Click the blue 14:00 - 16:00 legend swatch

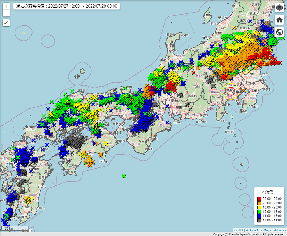click(259, 216)
